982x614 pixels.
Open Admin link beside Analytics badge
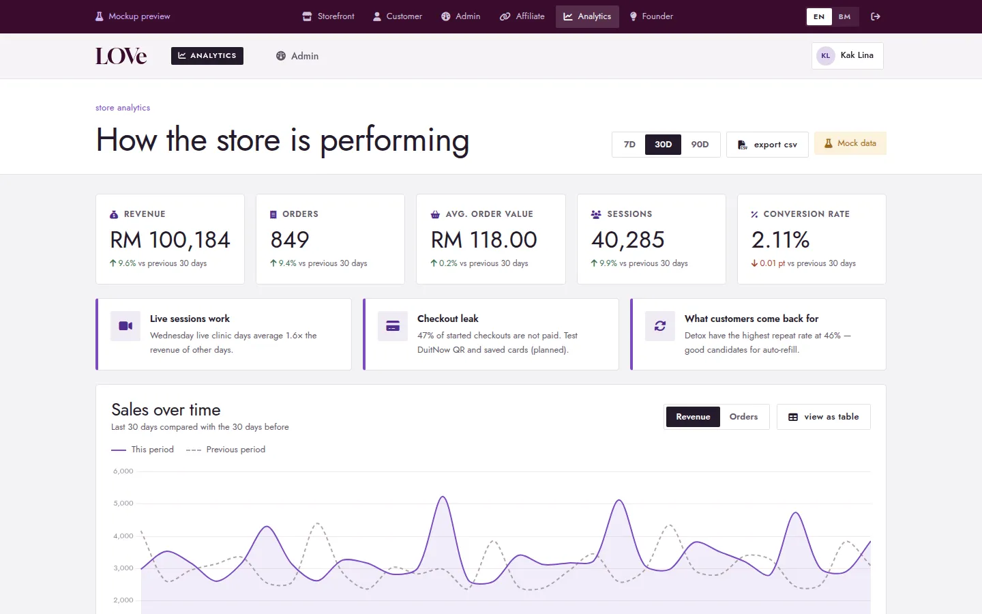point(297,56)
